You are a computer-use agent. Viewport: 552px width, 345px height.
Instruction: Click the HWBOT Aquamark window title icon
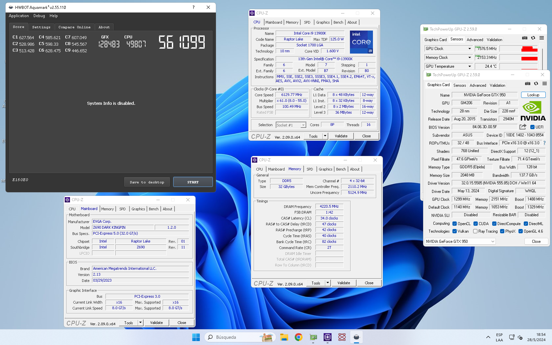tap(11, 7)
